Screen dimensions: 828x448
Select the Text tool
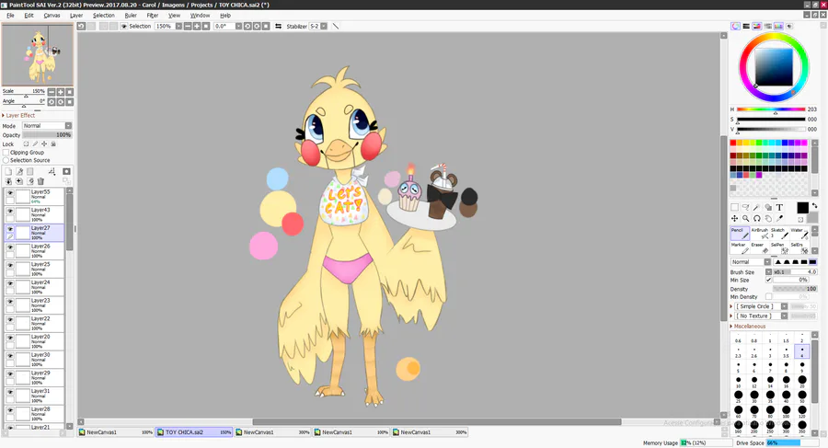779,207
